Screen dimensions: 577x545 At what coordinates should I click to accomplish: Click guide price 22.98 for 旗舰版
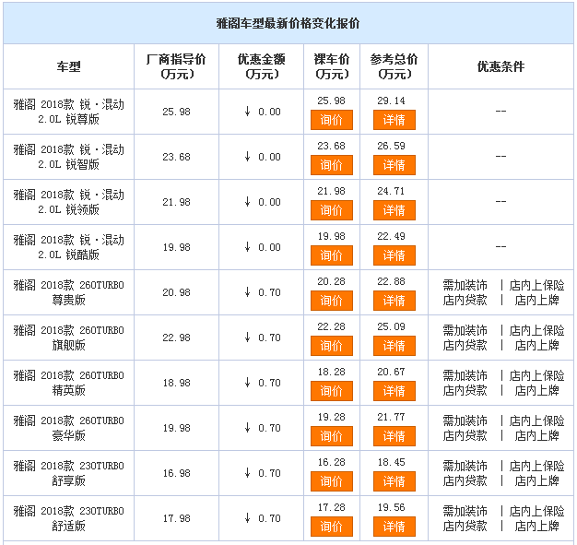tap(177, 338)
